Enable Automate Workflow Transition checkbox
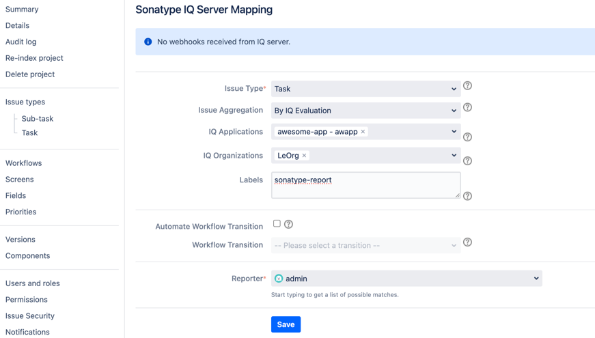 point(277,223)
